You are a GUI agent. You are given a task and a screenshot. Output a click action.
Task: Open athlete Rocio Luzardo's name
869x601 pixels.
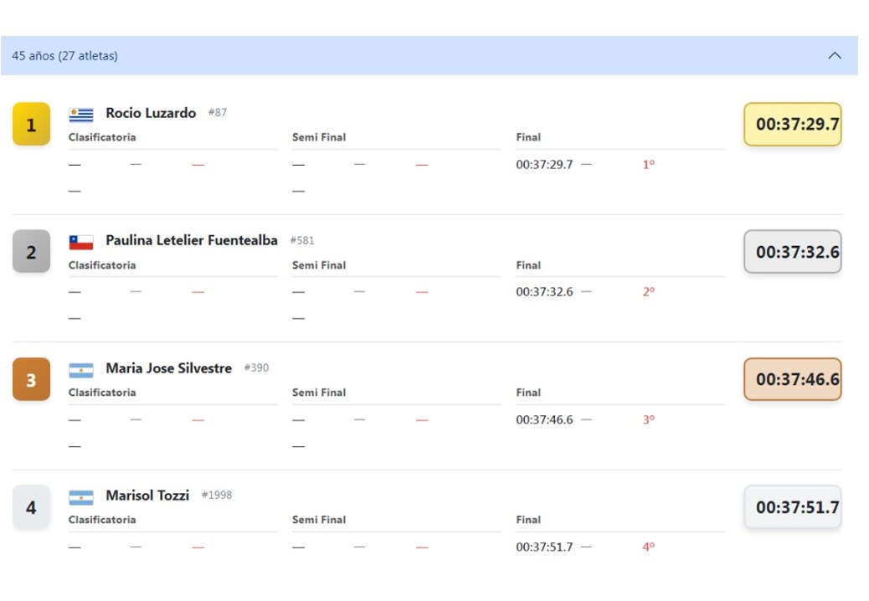151,113
